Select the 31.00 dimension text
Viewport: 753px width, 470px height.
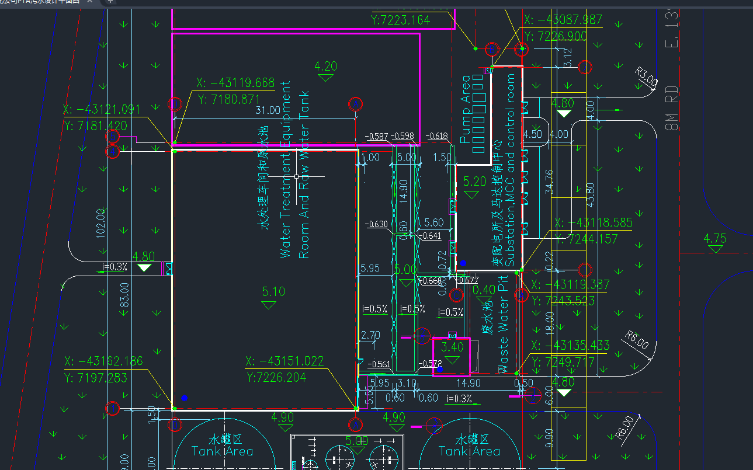point(268,110)
